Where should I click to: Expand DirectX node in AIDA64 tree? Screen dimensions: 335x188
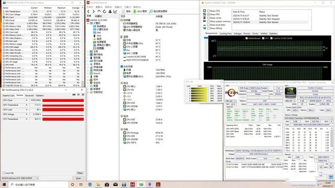tap(88, 73)
